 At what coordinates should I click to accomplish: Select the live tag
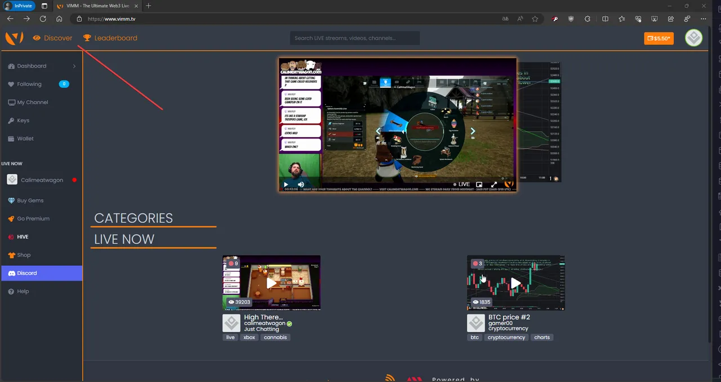[x=230, y=338]
